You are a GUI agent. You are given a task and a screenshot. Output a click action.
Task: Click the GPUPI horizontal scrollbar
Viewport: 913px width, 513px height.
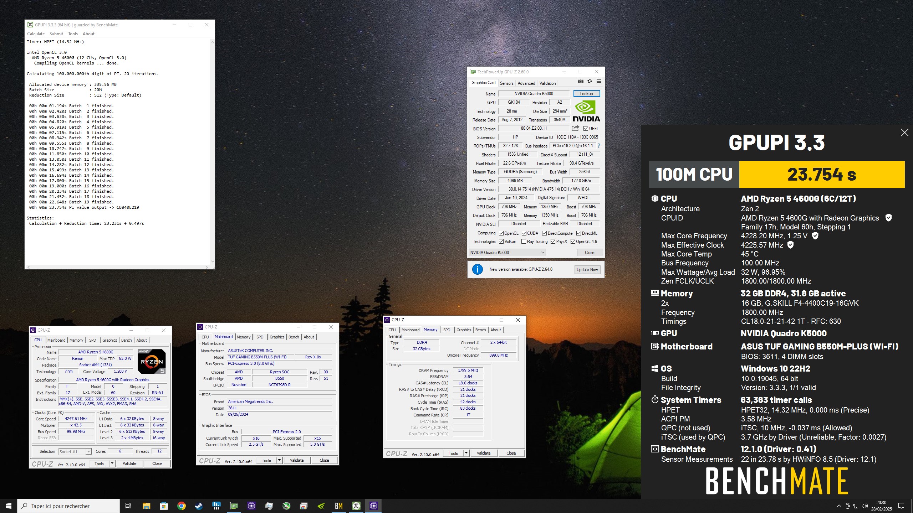click(117, 267)
